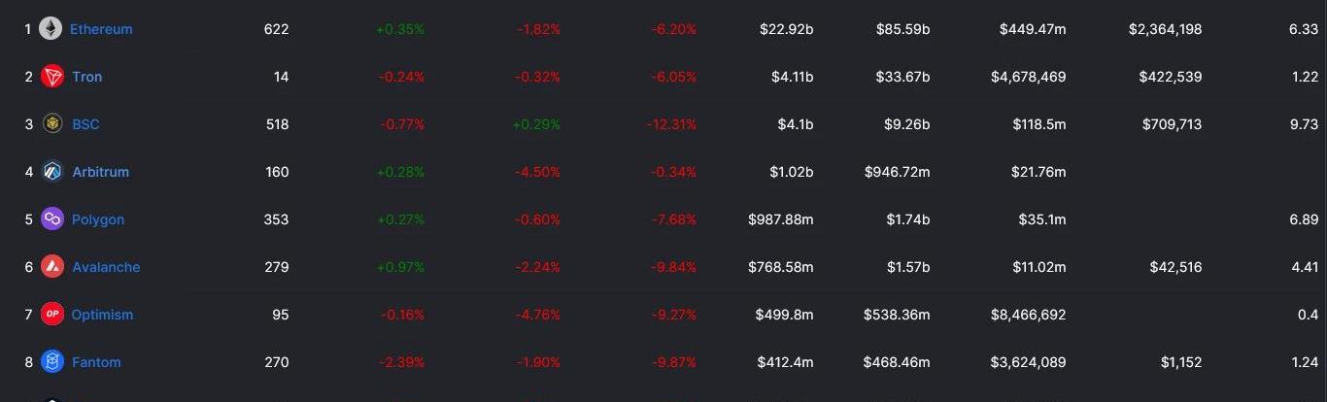Click the Ethereum logo icon
The height and width of the screenshot is (402, 1327).
(51, 29)
